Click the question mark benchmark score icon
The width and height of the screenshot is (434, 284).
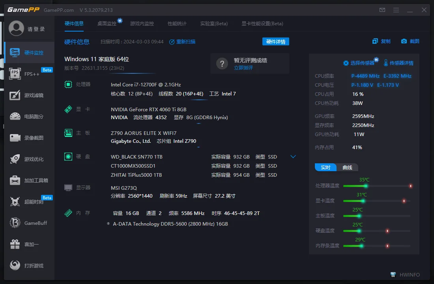222,64
